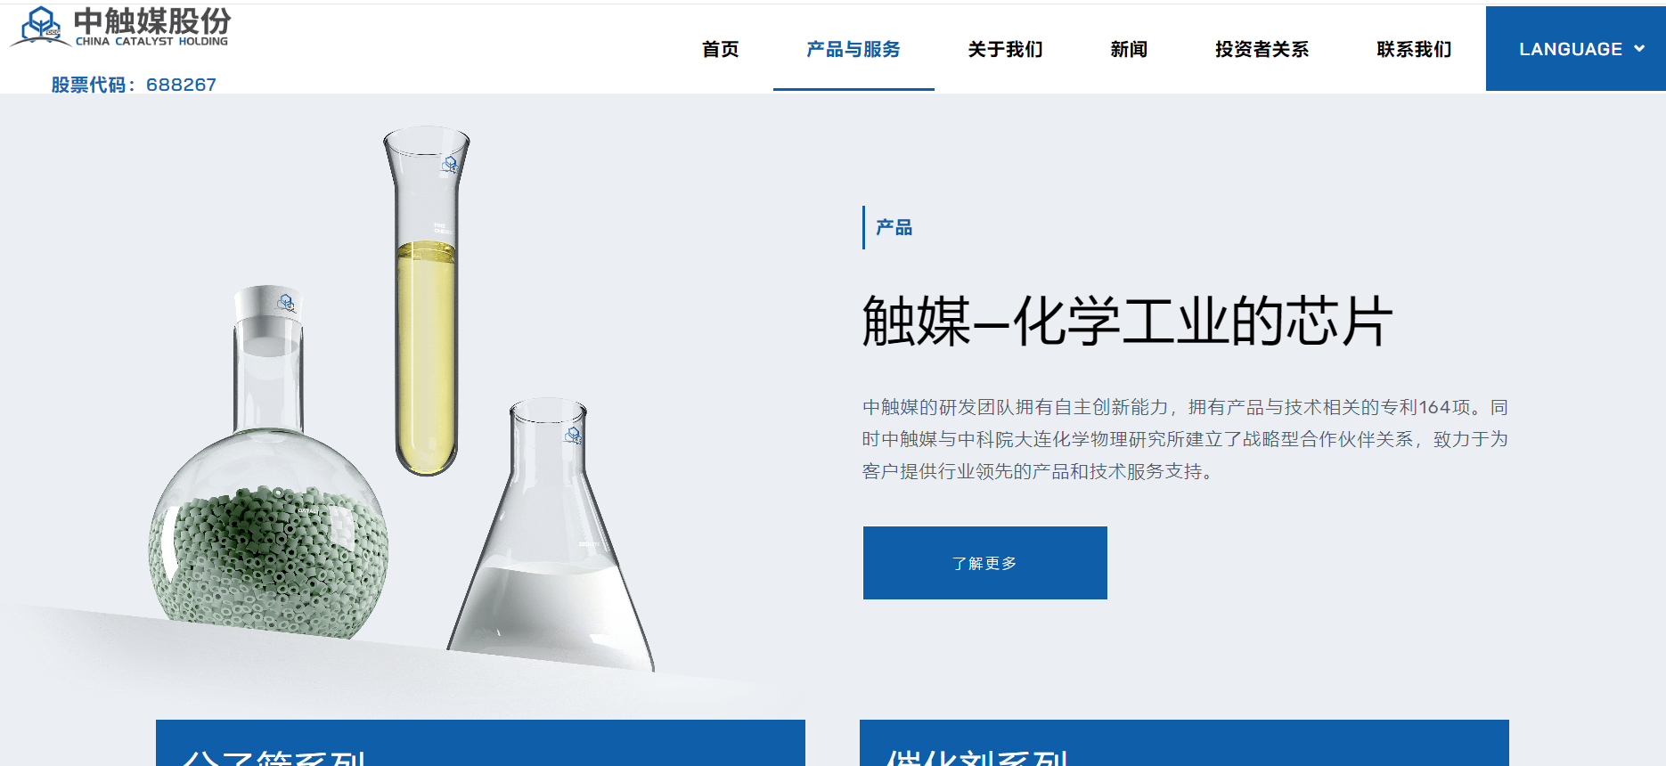Image resolution: width=1666 pixels, height=766 pixels.
Task: Navigate to the 新闻 page
Action: click(1129, 49)
